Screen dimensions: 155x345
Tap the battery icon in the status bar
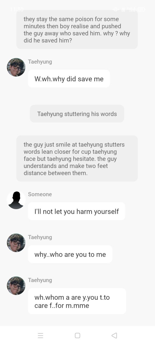click(x=141, y=10)
